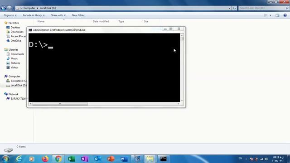Open the address bar history dropdown
290x163 pixels.
(x=230, y=8)
